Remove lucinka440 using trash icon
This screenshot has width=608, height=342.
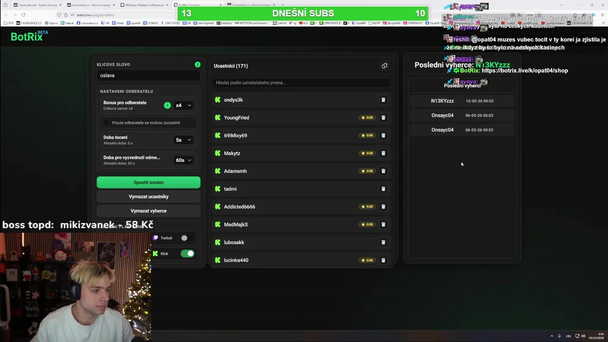383,260
